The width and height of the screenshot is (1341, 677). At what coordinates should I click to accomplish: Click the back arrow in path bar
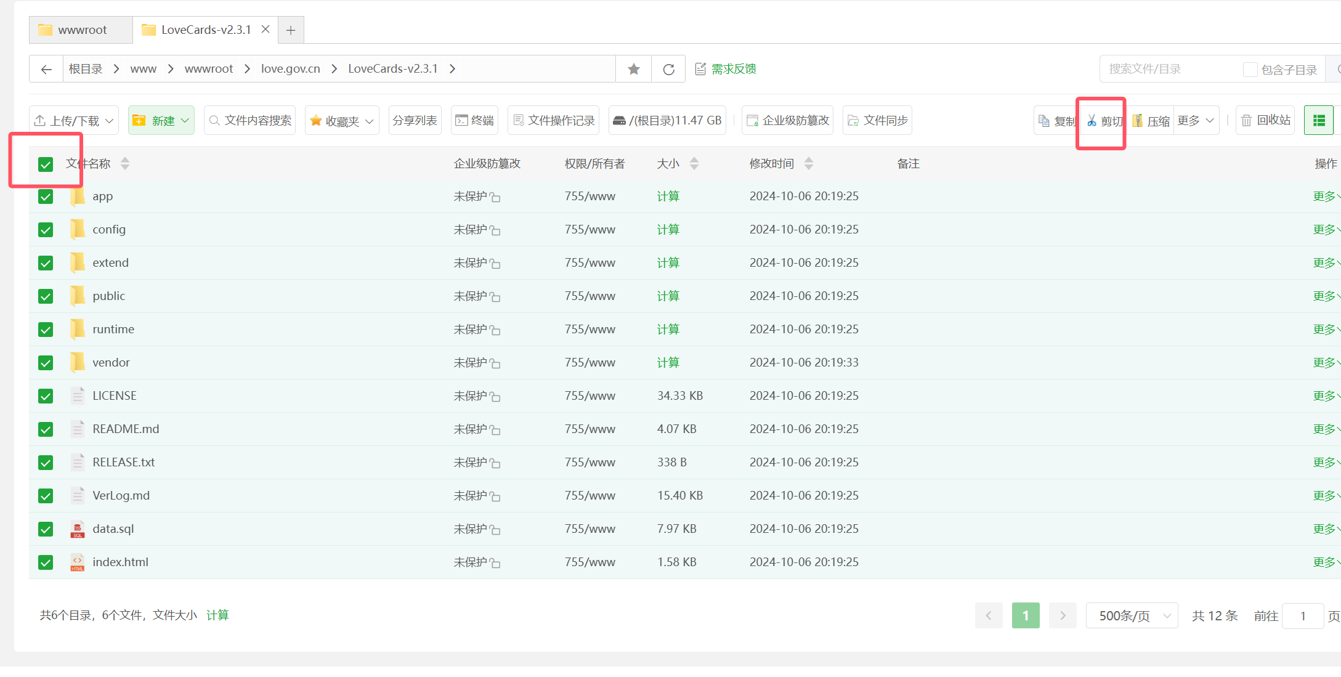tap(46, 69)
